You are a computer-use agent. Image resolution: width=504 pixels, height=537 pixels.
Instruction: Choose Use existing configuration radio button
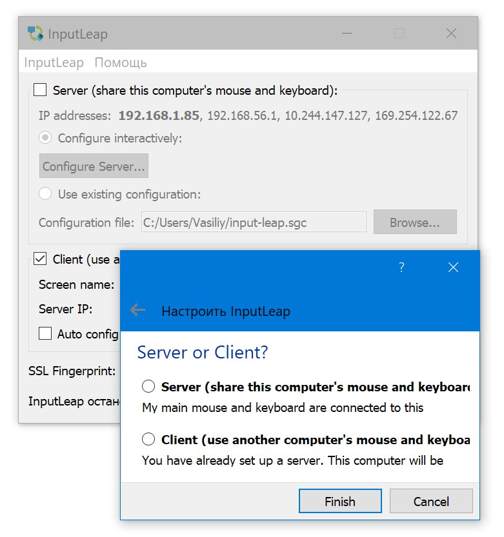(45, 193)
